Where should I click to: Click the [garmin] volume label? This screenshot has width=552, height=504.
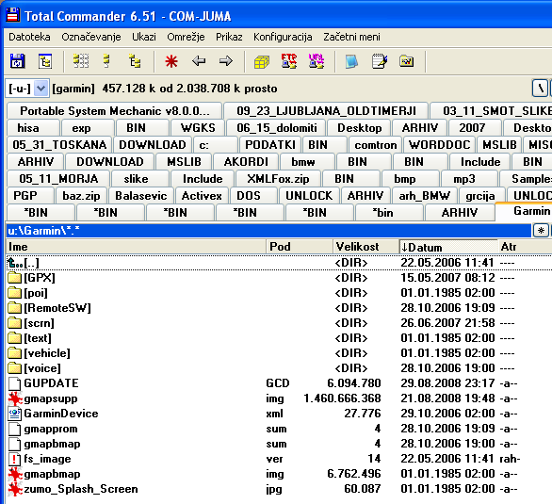73,89
